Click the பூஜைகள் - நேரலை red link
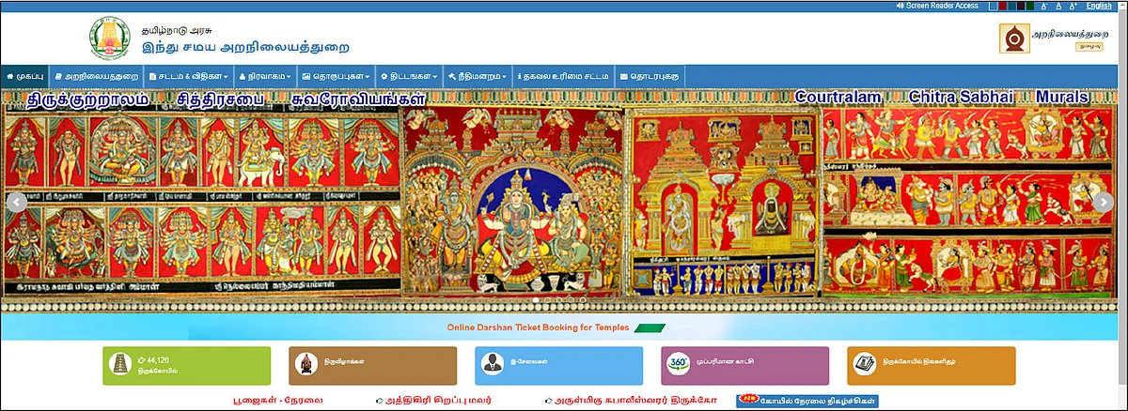This screenshot has width=1128, height=411. pyautogui.click(x=277, y=400)
